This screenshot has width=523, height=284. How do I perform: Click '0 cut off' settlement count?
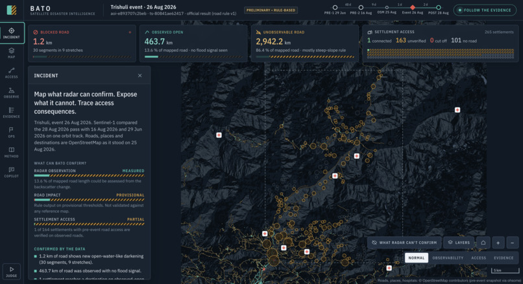[438, 41]
